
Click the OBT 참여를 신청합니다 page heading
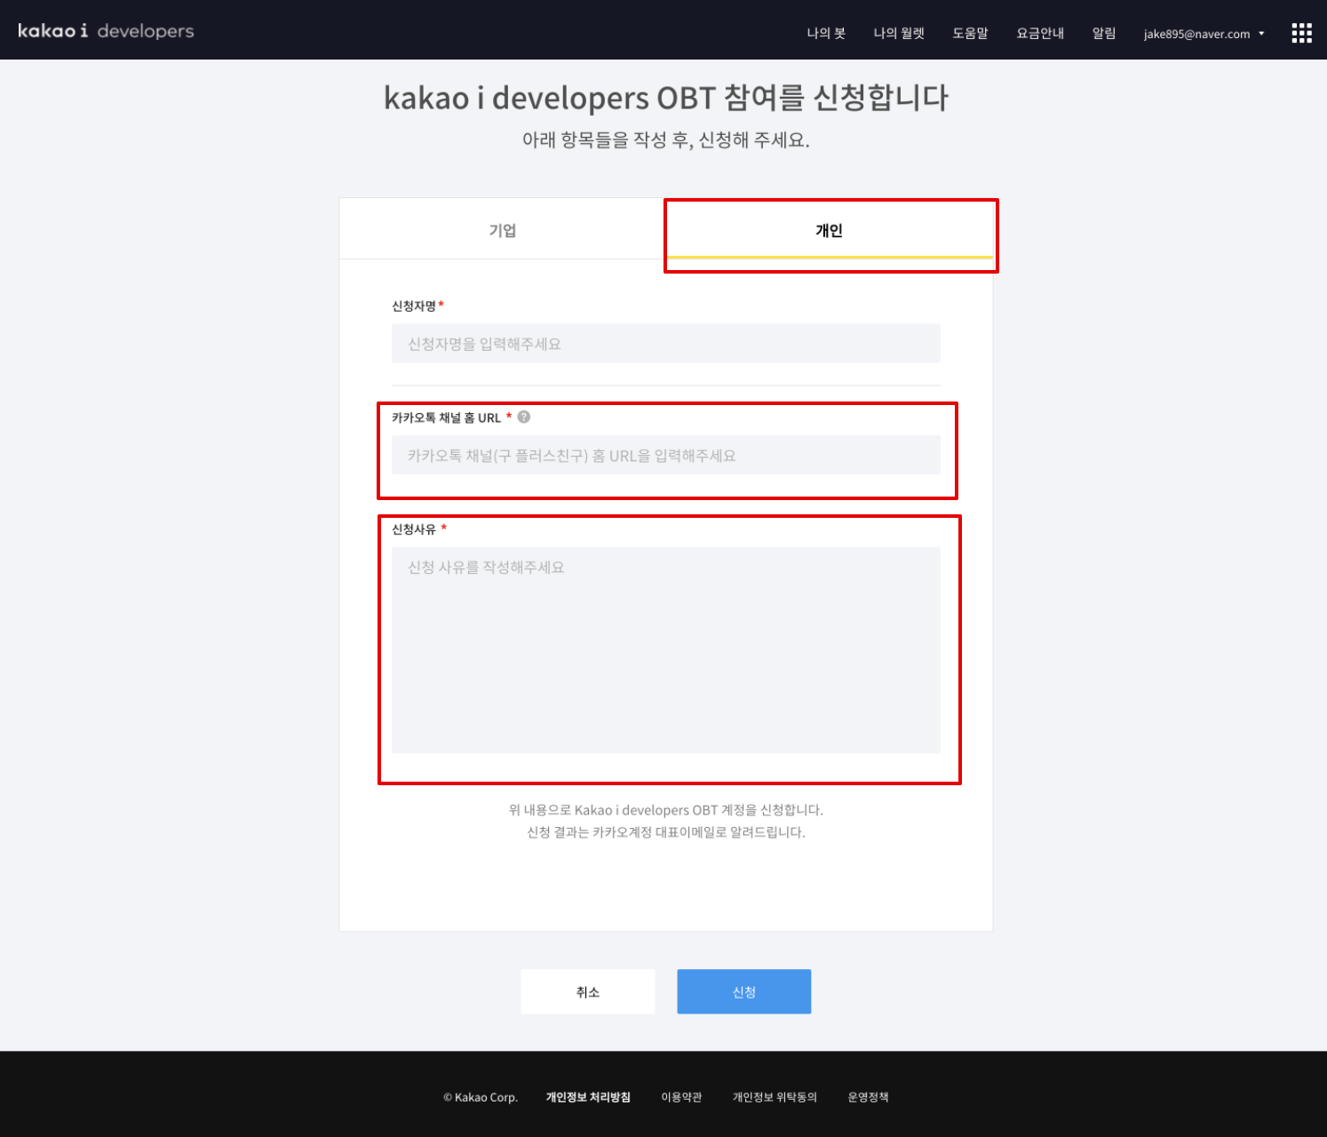click(666, 97)
